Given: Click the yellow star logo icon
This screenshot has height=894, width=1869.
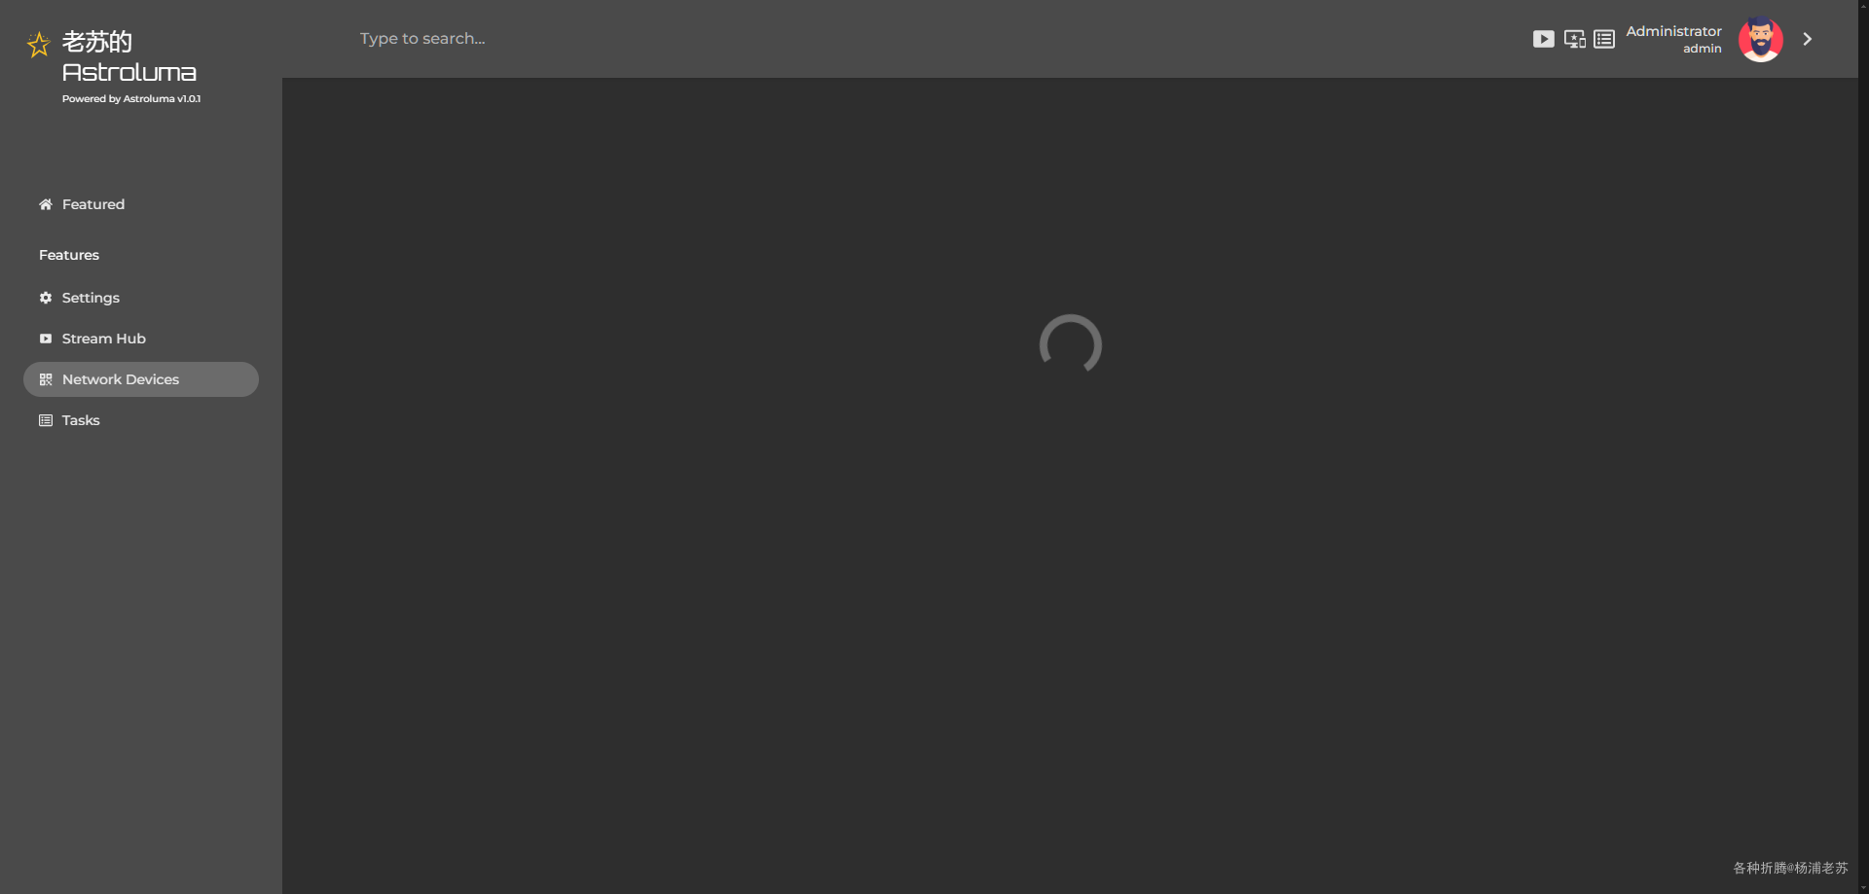Looking at the screenshot, I should (x=39, y=45).
